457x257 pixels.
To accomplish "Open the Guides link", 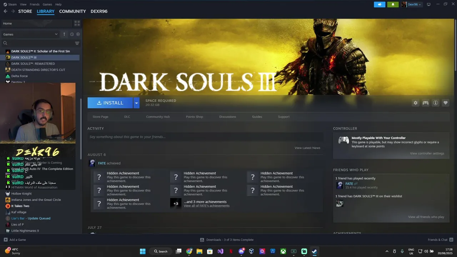I will 257,117.
